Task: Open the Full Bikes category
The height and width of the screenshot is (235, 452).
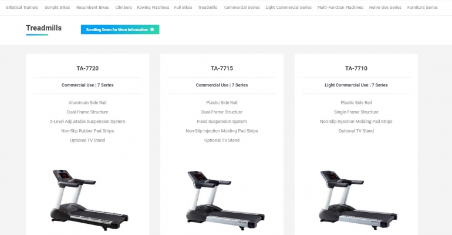Action: [x=183, y=8]
